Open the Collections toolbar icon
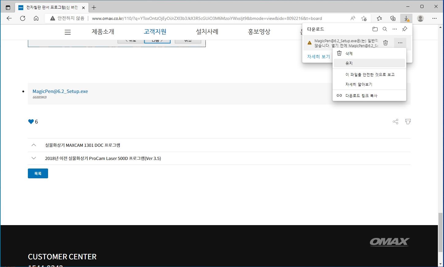 [393, 18]
